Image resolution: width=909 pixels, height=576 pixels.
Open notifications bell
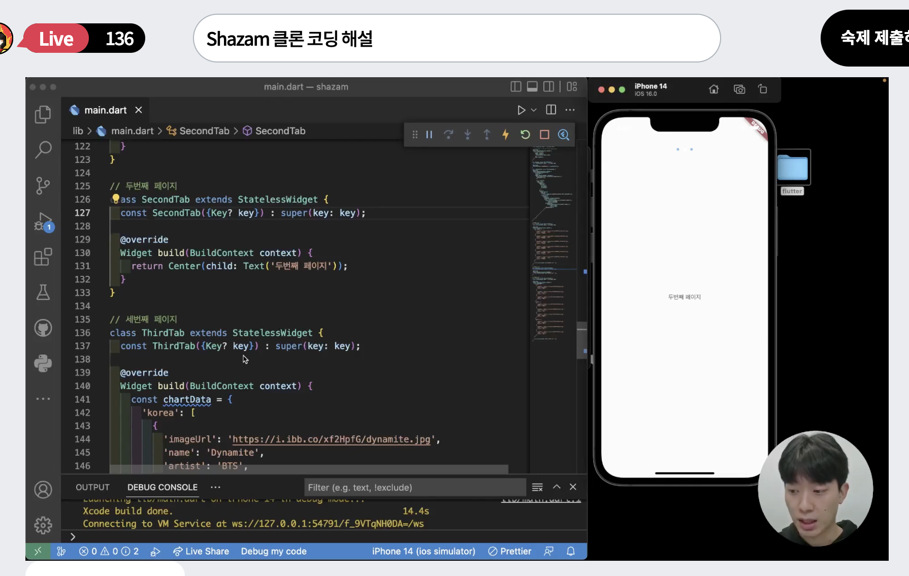tap(571, 551)
